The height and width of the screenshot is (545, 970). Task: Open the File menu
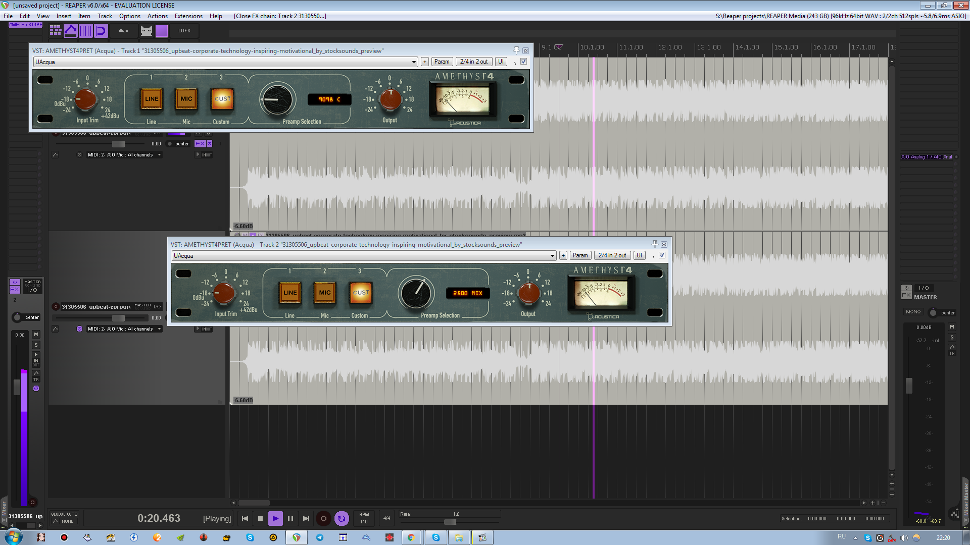coord(8,16)
